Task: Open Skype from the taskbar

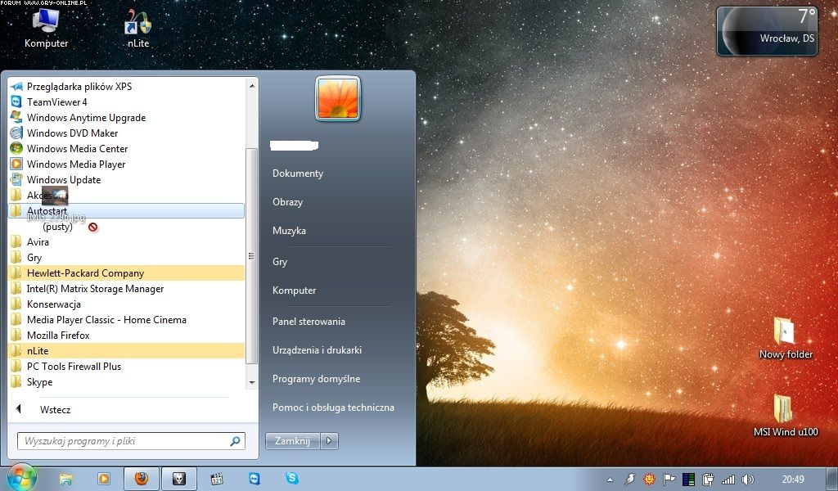Action: tap(292, 479)
